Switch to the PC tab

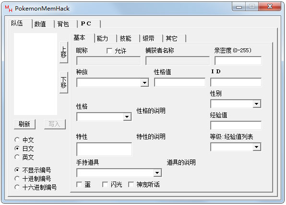pyautogui.click(x=89, y=24)
